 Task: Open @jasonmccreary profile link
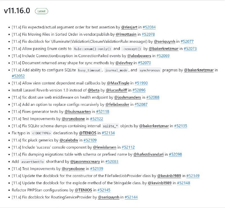[x=85, y=162]
